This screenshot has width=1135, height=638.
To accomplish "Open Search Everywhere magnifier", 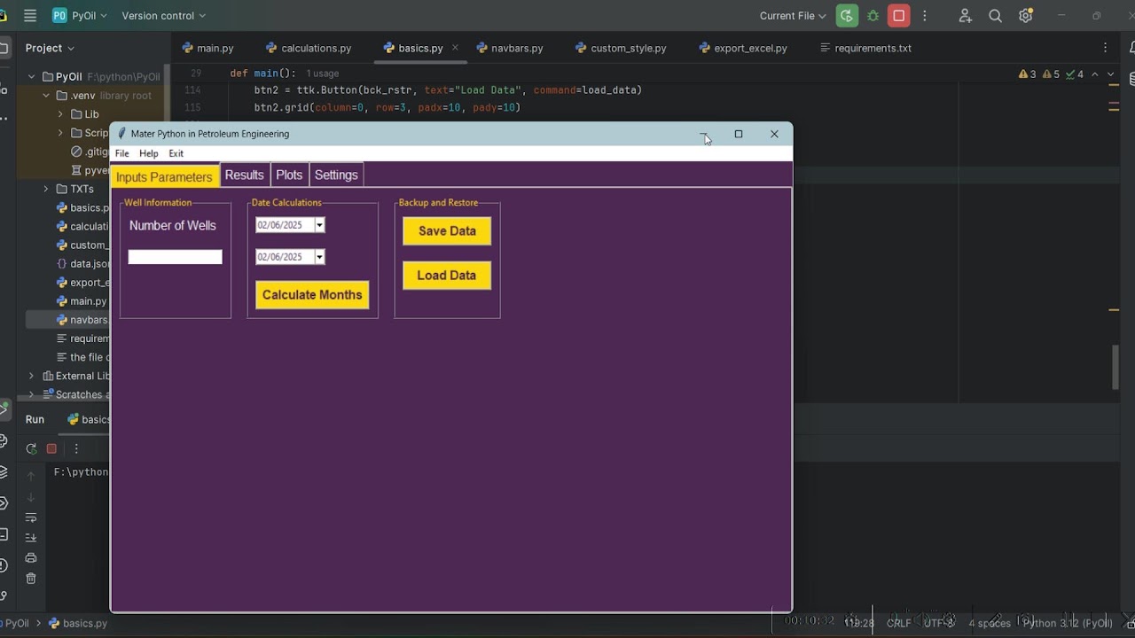I will 995,15.
